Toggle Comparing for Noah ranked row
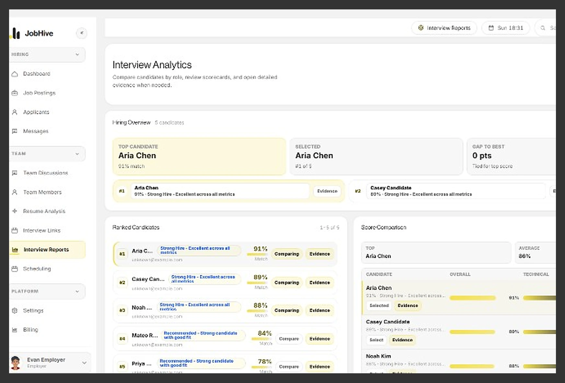The width and height of the screenshot is (565, 383). (x=287, y=310)
